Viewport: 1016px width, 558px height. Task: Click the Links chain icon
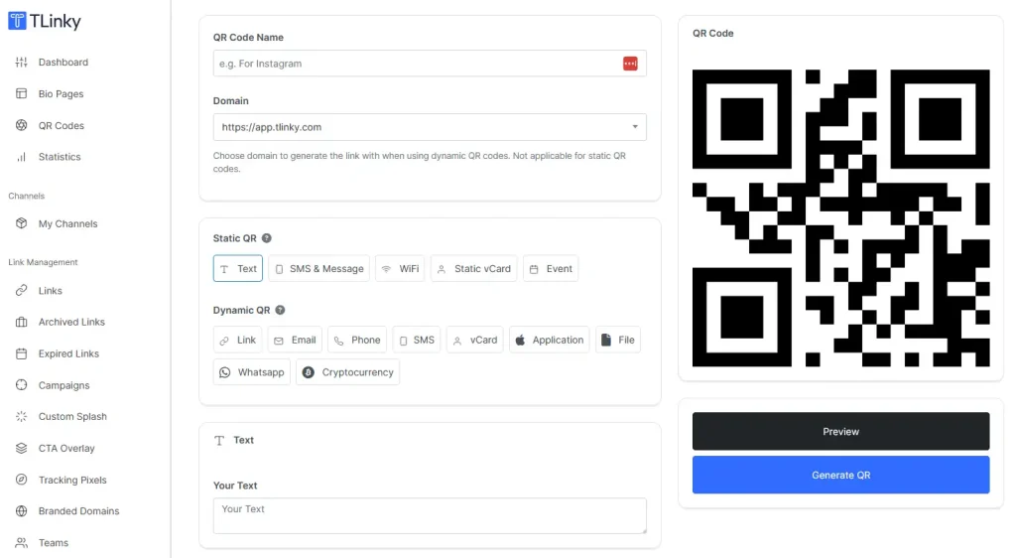click(22, 290)
